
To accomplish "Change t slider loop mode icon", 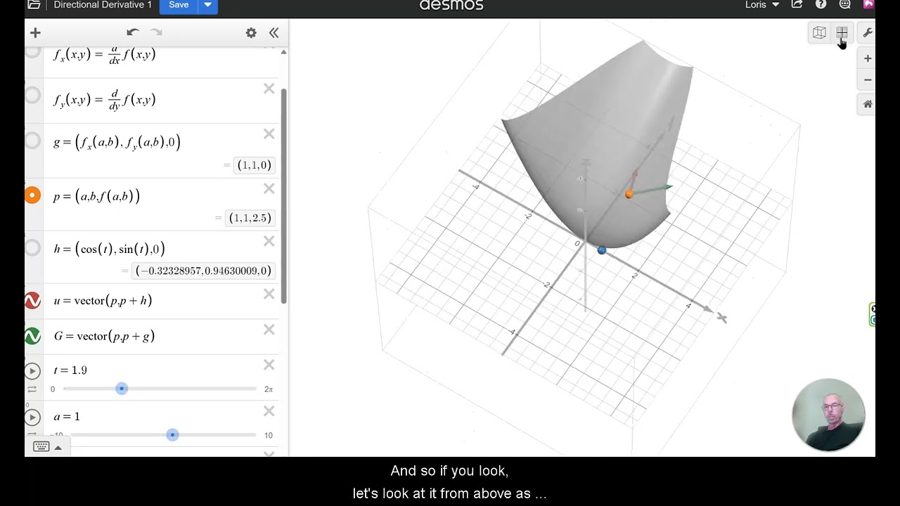I will (x=32, y=389).
